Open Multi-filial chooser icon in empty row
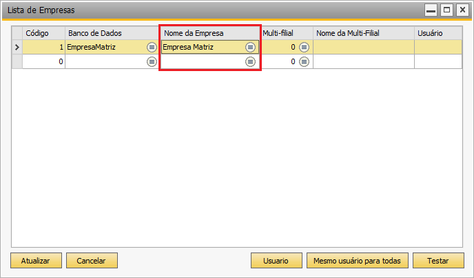The image size is (474, 278). (304, 62)
